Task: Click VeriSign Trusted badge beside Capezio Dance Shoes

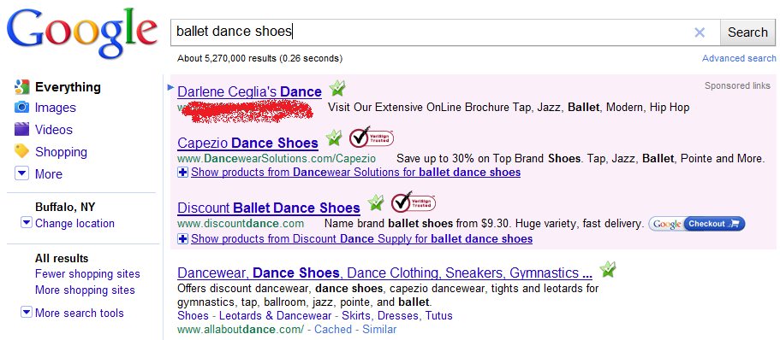Action: tap(371, 138)
